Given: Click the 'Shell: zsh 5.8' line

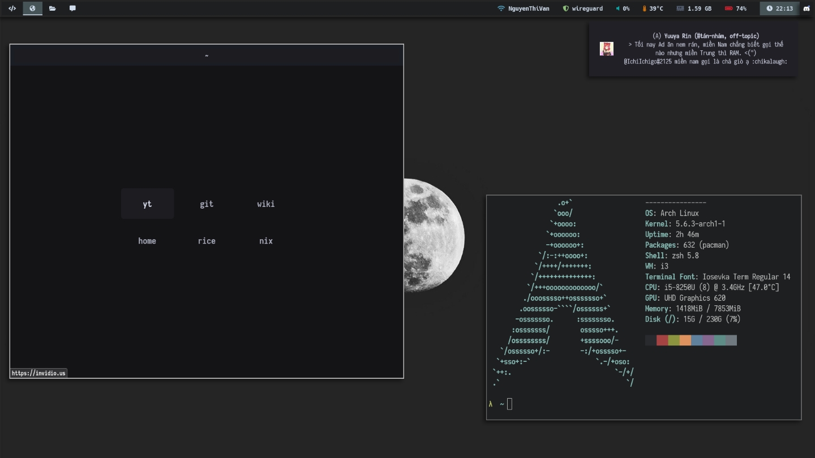Looking at the screenshot, I should pos(672,256).
